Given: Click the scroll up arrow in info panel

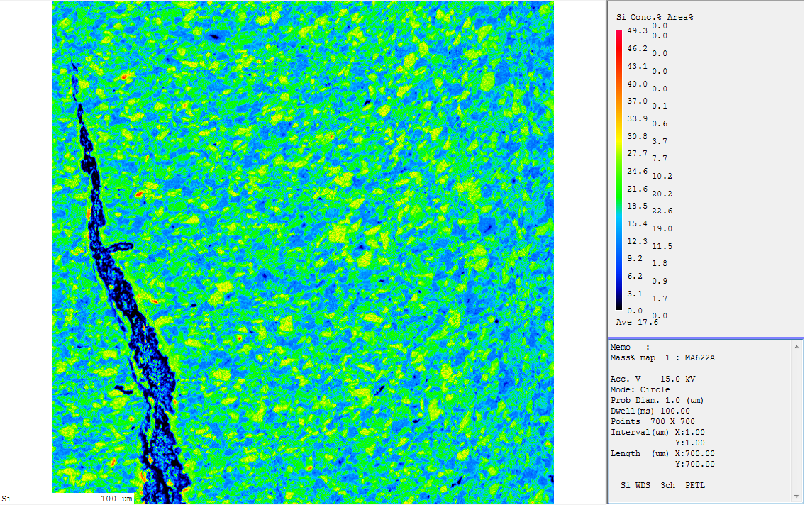Looking at the screenshot, I should coord(798,347).
